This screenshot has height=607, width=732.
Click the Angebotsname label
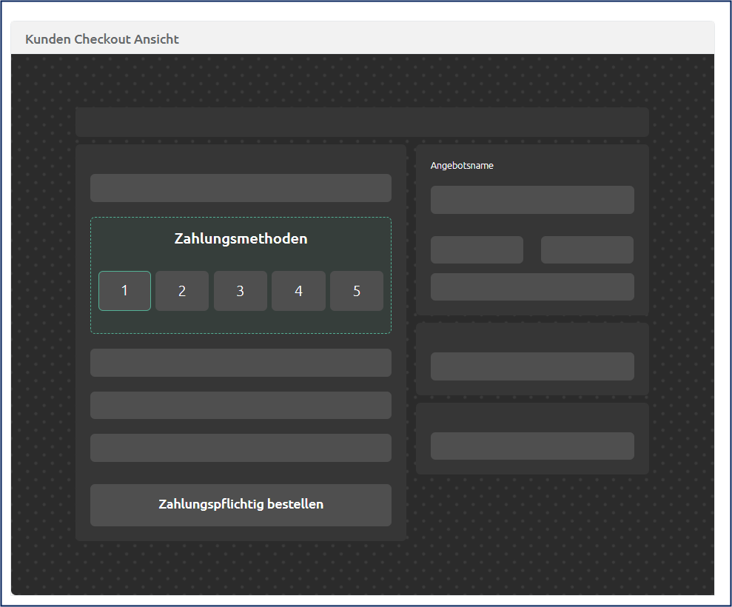point(462,166)
